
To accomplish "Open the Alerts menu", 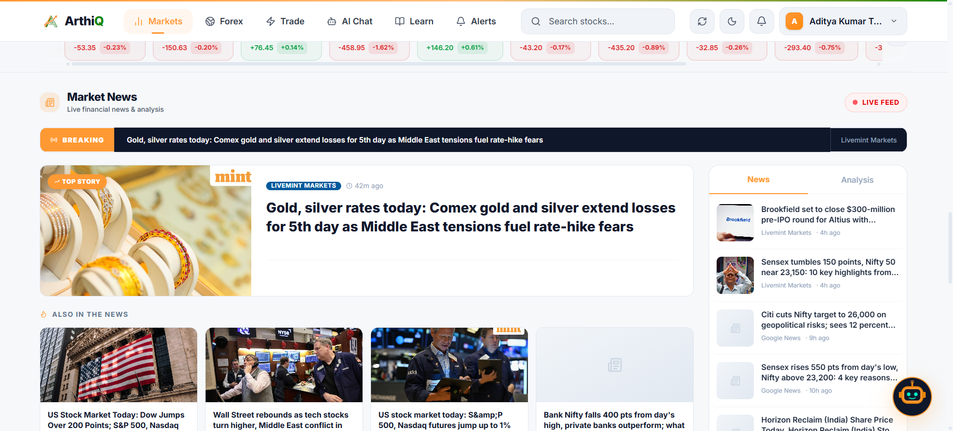I will pos(476,21).
